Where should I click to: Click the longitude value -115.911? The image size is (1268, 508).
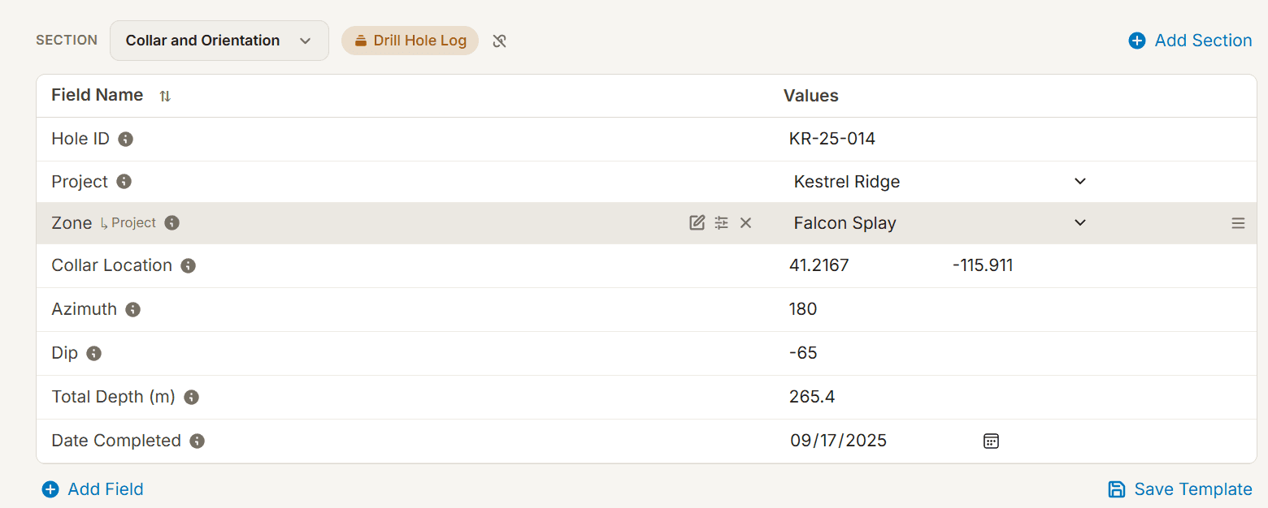pos(983,265)
